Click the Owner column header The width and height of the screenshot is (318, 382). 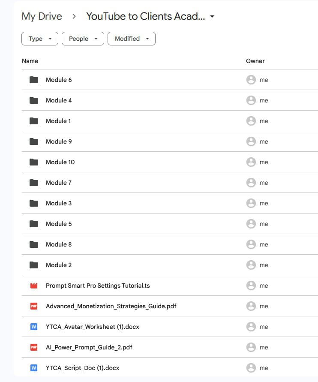click(x=255, y=61)
